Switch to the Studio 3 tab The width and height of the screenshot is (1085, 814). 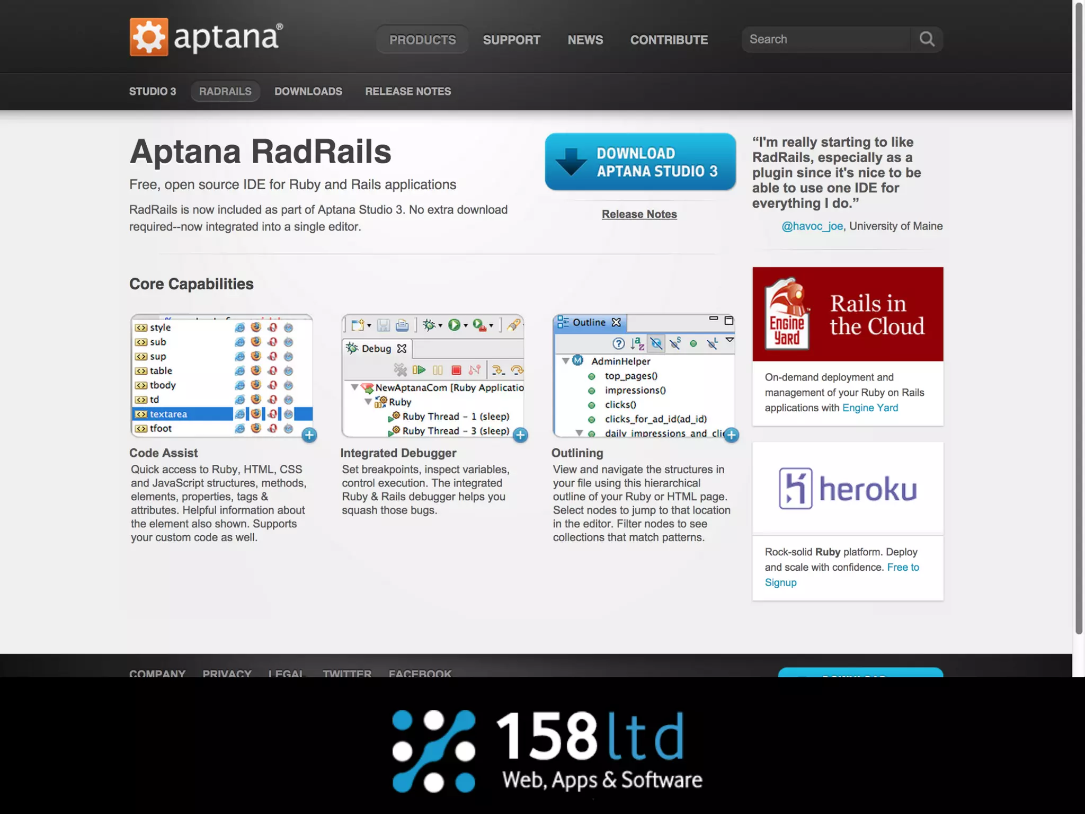click(x=153, y=91)
